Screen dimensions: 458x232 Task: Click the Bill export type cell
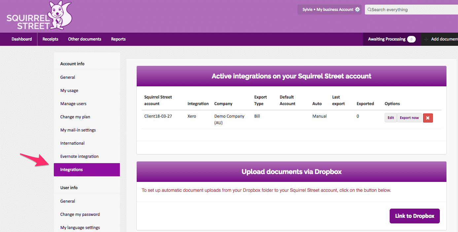257,116
